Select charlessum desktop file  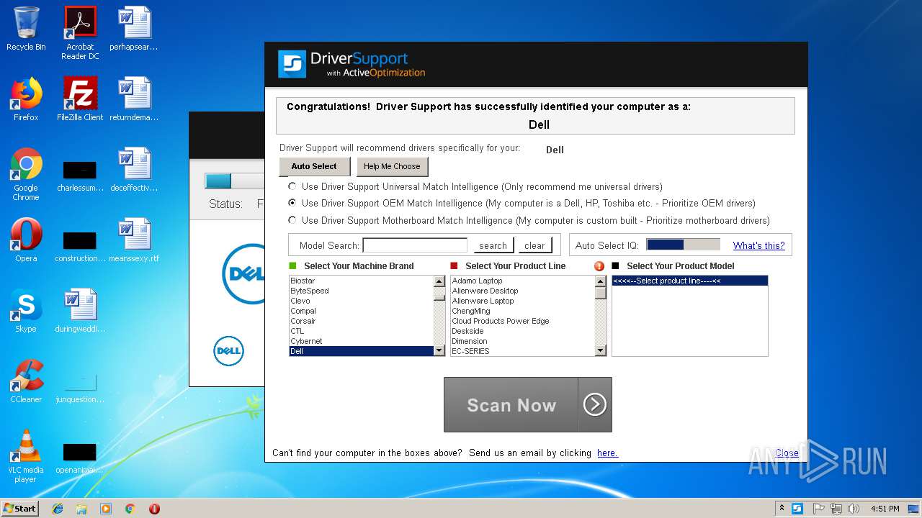[x=80, y=176]
